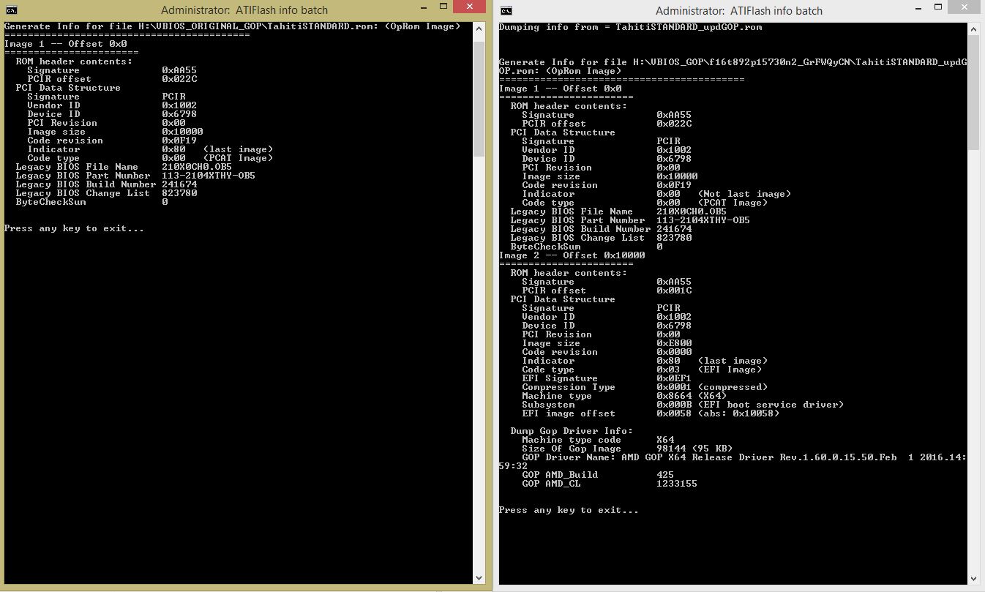Click Legacy BIOS Part Number line in left window
Viewport: 985px width, 592px height.
[x=135, y=176]
